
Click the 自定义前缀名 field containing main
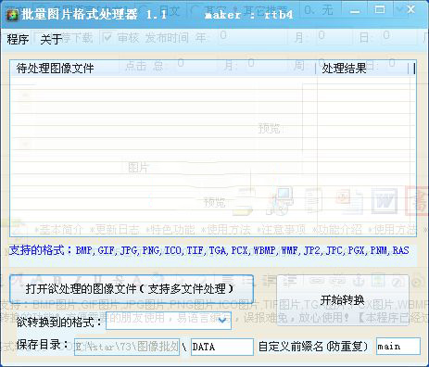[x=398, y=347]
